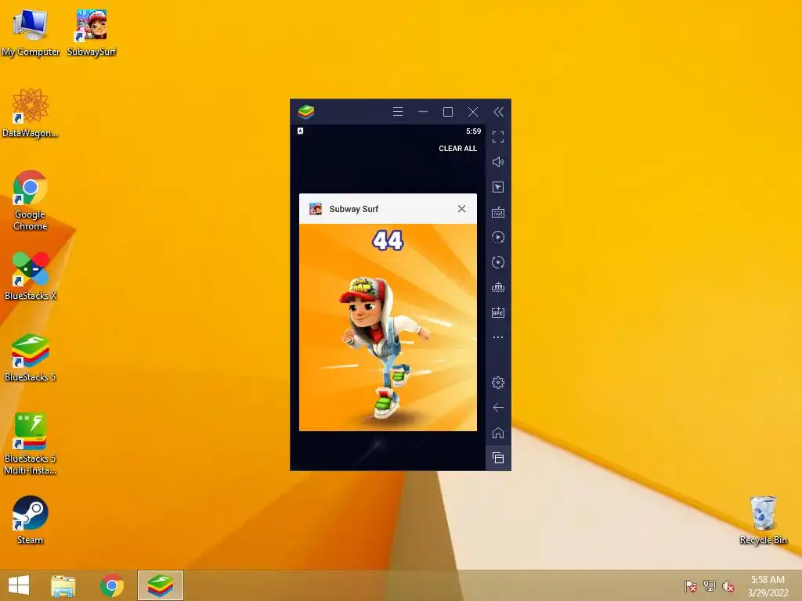Click the 5:59 time in Android status bar
Image resolution: width=802 pixels, height=601 pixels.
(473, 131)
